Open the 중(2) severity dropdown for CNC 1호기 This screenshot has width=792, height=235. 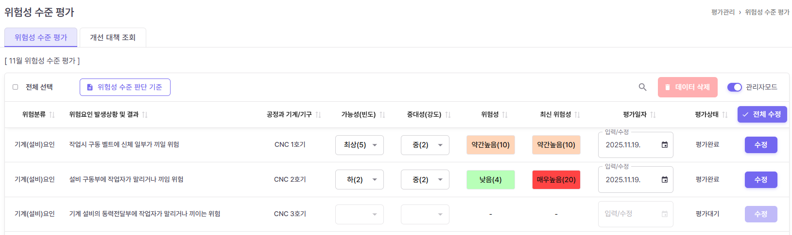[425, 145]
